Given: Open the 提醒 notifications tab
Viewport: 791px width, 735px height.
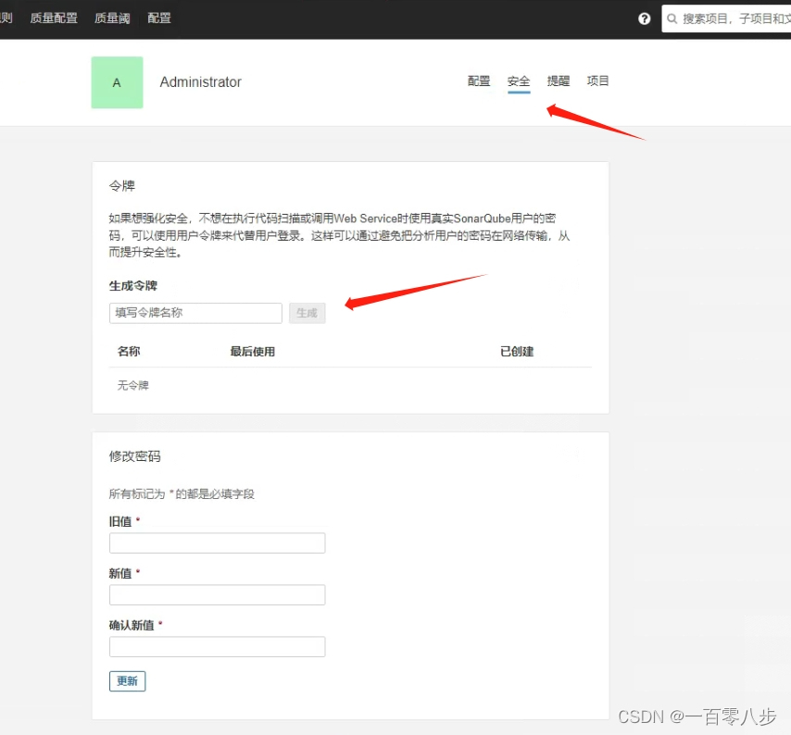Looking at the screenshot, I should tap(559, 81).
